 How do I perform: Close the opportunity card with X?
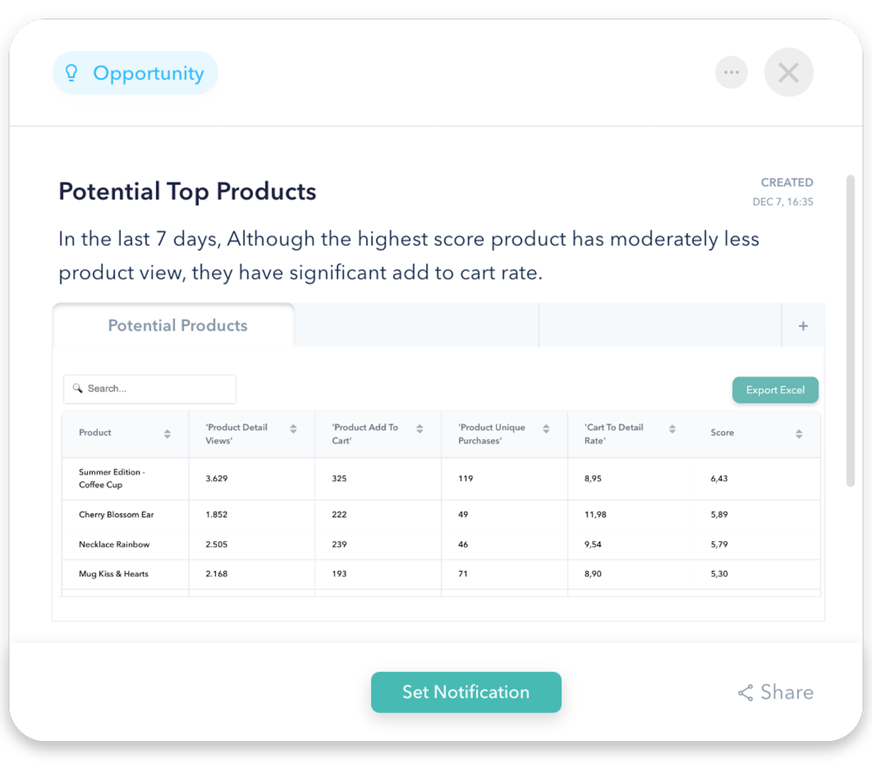pyautogui.click(x=788, y=72)
